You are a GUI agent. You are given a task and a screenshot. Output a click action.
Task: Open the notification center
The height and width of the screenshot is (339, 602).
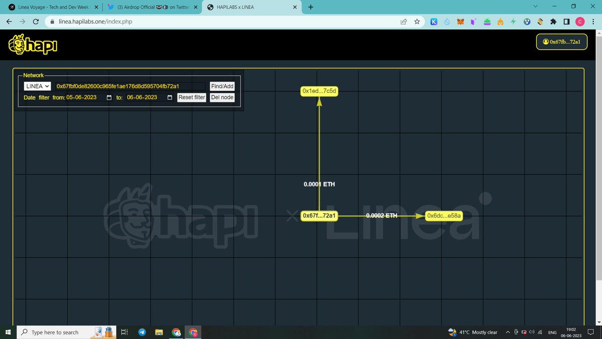coord(591,332)
